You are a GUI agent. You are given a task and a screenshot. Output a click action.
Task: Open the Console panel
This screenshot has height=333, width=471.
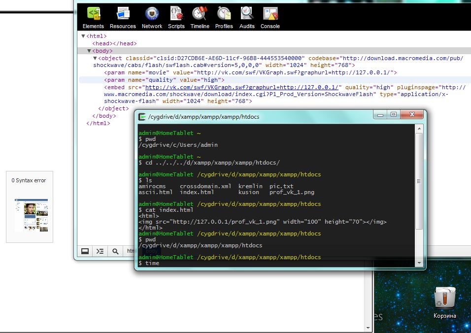point(270,17)
